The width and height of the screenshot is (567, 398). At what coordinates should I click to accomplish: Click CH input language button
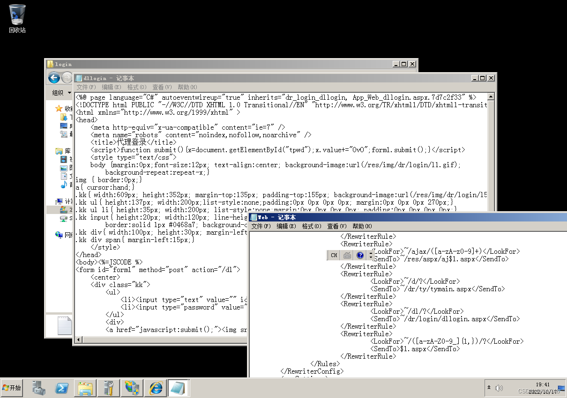(x=334, y=255)
